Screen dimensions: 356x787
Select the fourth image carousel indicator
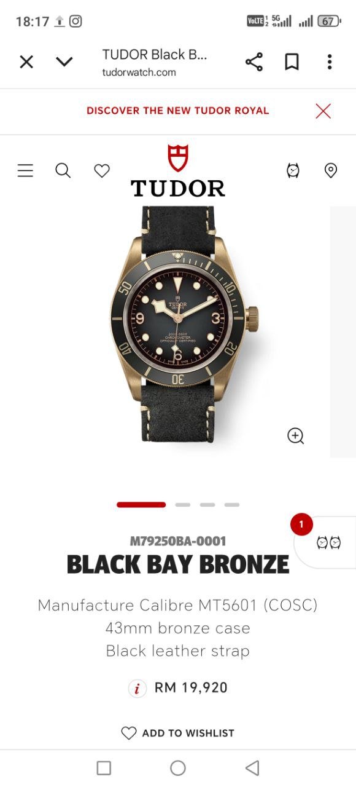point(231,505)
